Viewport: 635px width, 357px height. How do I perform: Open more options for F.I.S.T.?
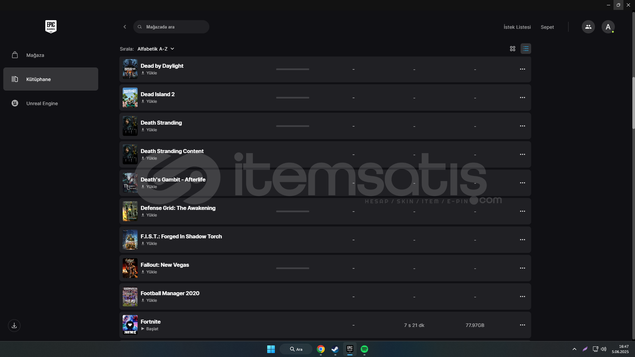[523, 240]
